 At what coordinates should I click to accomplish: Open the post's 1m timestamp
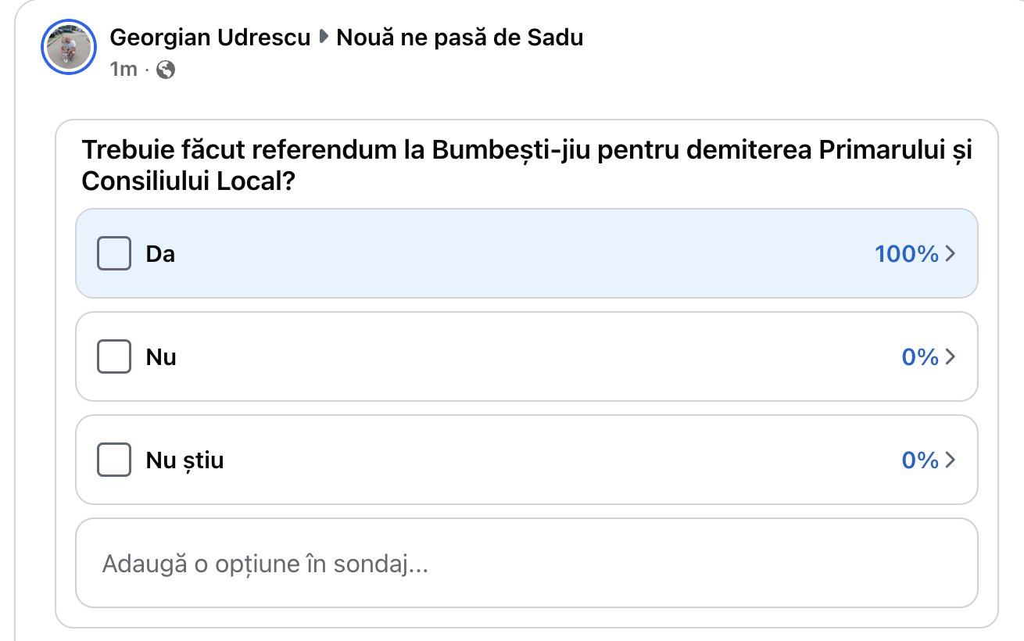pyautogui.click(x=124, y=70)
